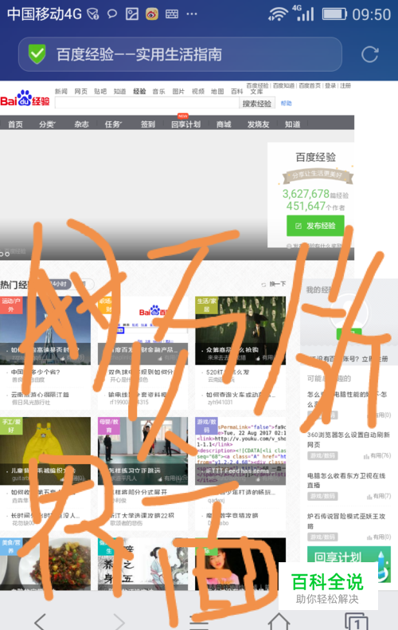This screenshot has height=630, width=398.
Task: Open the 运动/户外 building thumbnail
Action: [x=45, y=331]
